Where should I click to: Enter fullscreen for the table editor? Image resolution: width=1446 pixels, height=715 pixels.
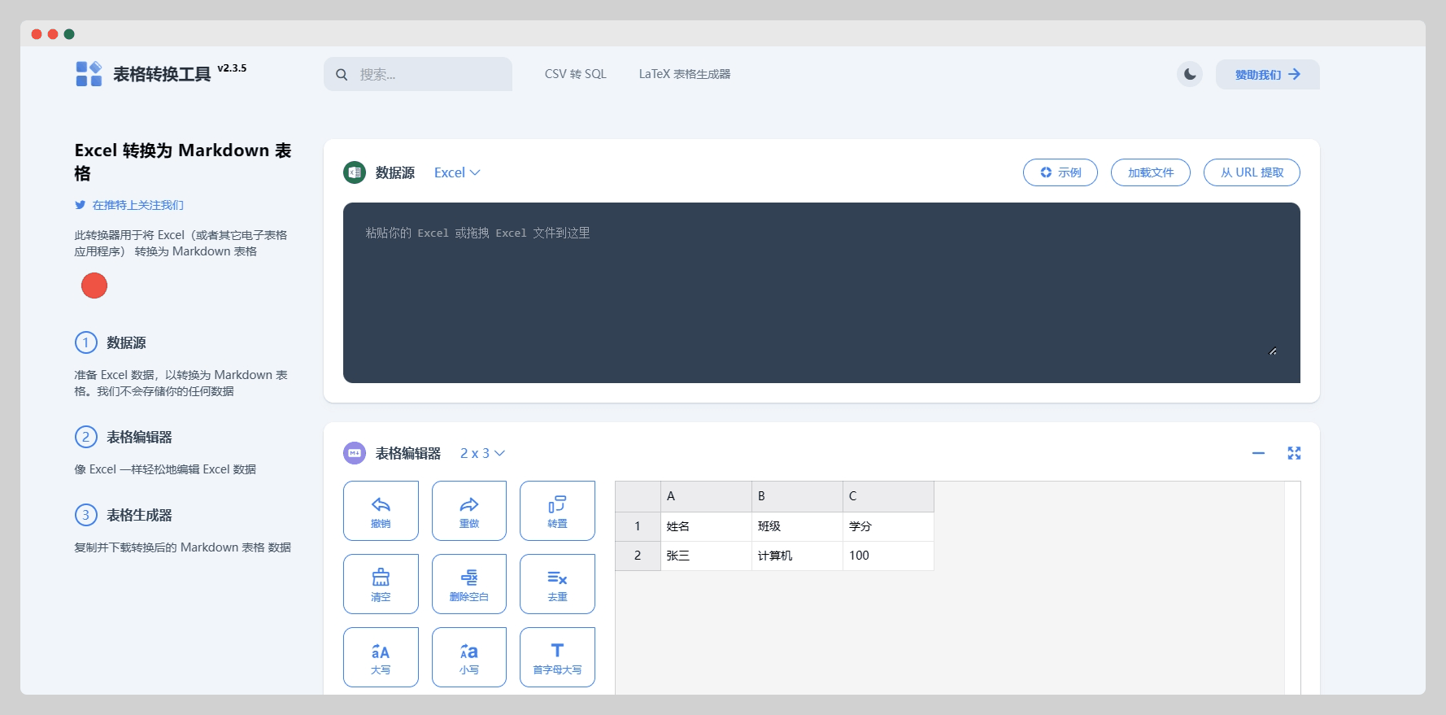(1294, 453)
